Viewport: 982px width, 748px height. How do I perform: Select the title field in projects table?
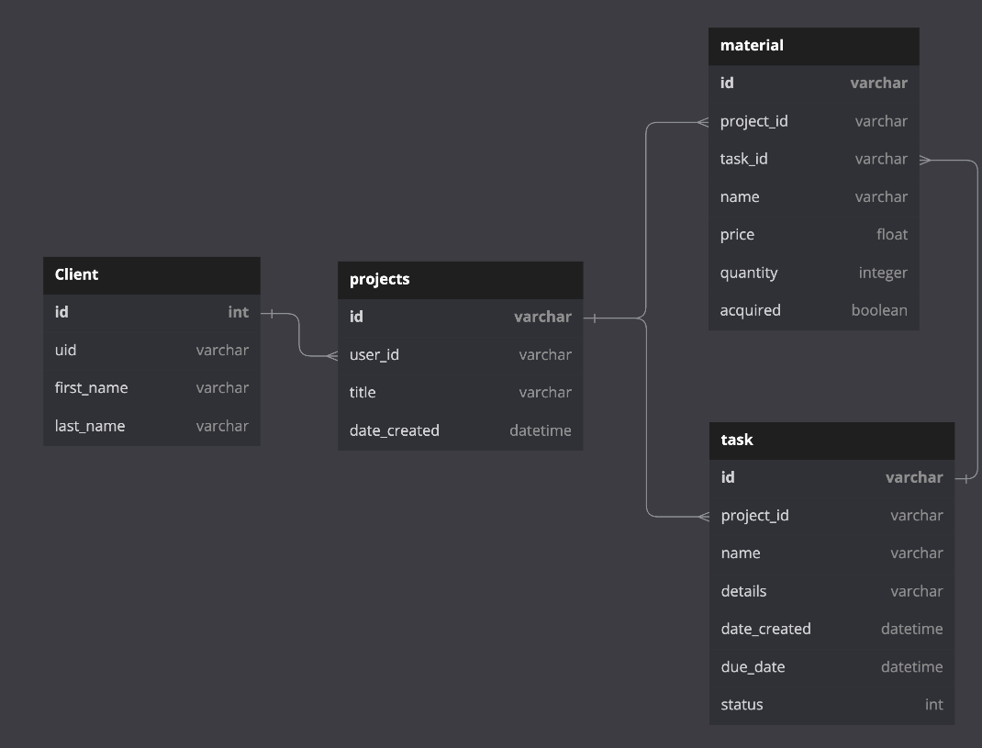click(362, 392)
